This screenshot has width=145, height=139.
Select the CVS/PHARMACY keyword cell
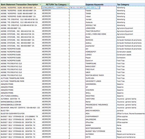click(x=101, y=117)
